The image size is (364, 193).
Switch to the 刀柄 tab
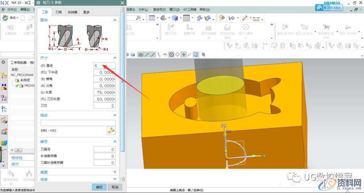(59, 12)
